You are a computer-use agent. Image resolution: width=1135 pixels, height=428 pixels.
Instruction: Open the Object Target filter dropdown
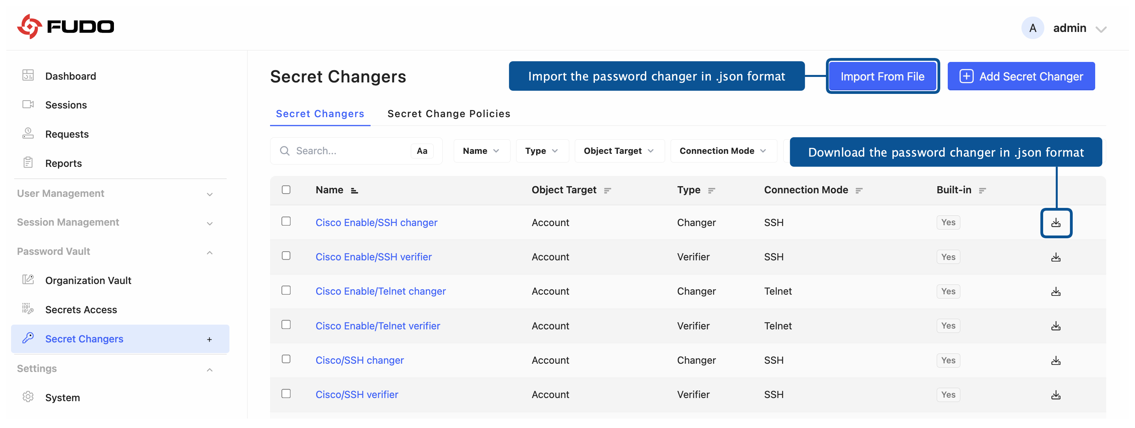pos(619,151)
